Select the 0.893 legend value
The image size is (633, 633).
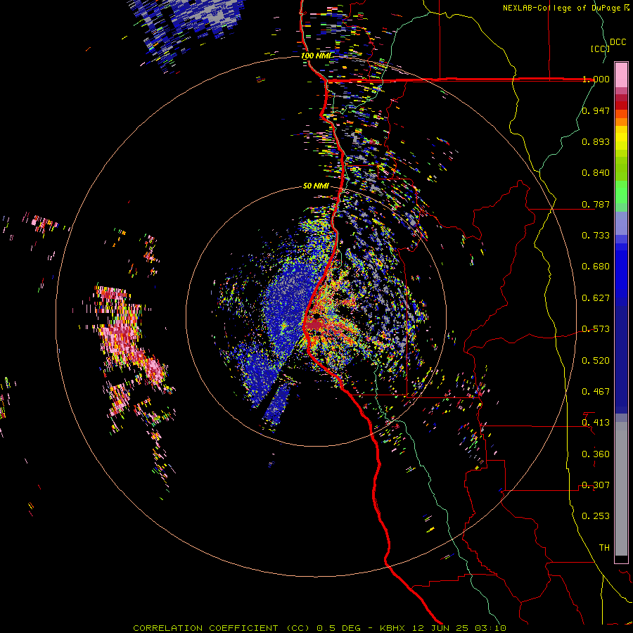(596, 141)
